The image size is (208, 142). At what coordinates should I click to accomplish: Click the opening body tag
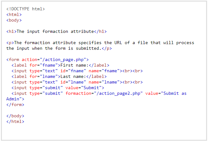(x=14, y=20)
